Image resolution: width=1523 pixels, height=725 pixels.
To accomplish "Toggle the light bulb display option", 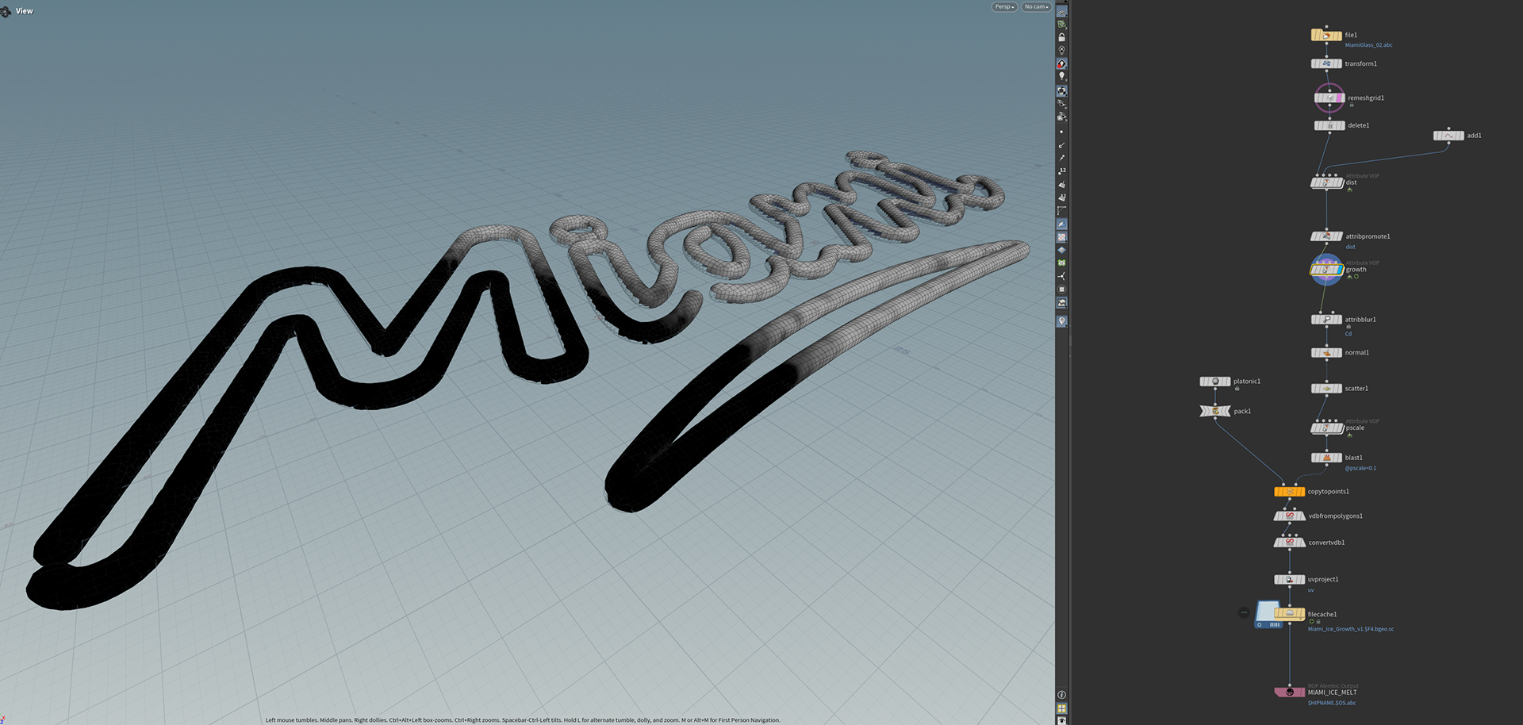I will [1061, 77].
